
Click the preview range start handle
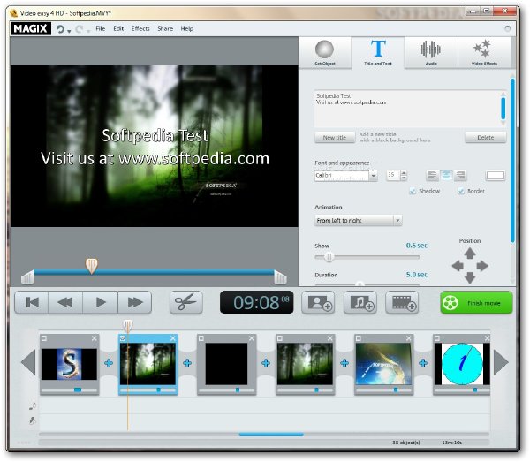pos(27,277)
